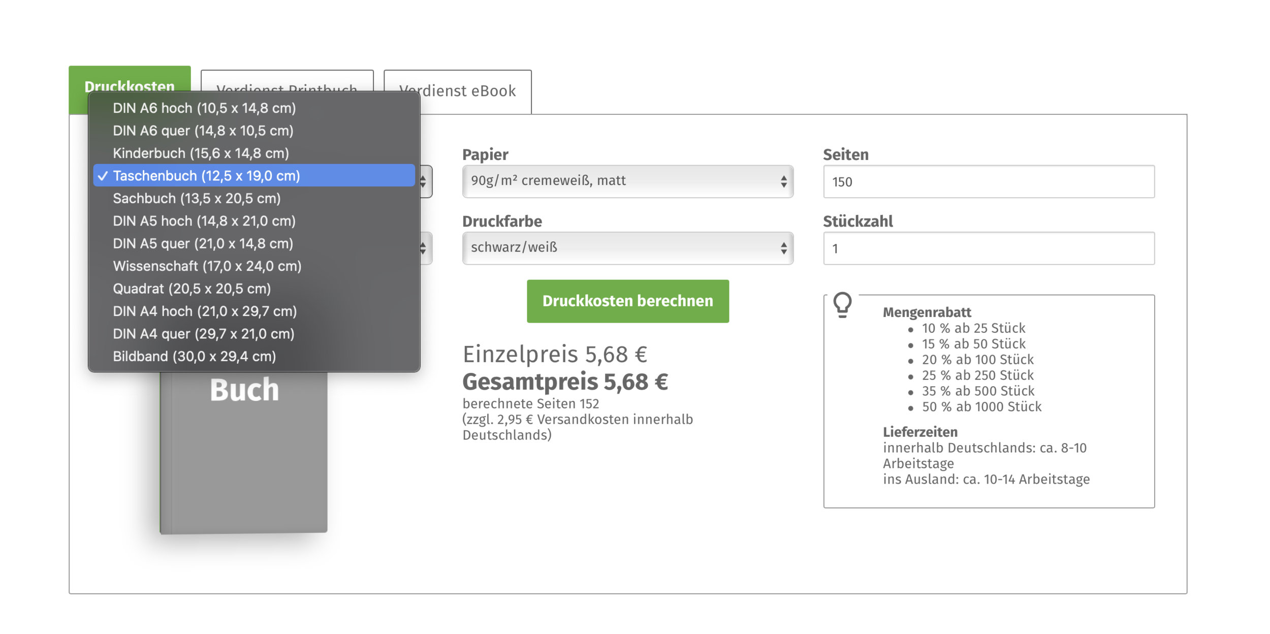Switch to Verdienst Printbuch tab
Image resolution: width=1270 pixels, height=634 pixels.
pyautogui.click(x=287, y=81)
